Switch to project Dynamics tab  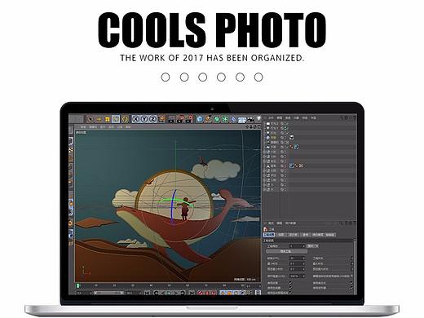click(293, 235)
